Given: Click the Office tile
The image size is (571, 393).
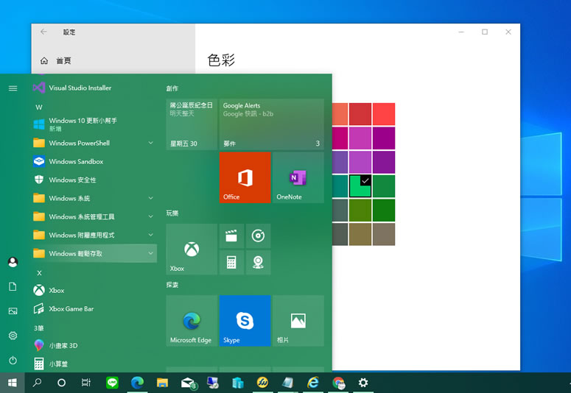Looking at the screenshot, I should click(x=245, y=177).
